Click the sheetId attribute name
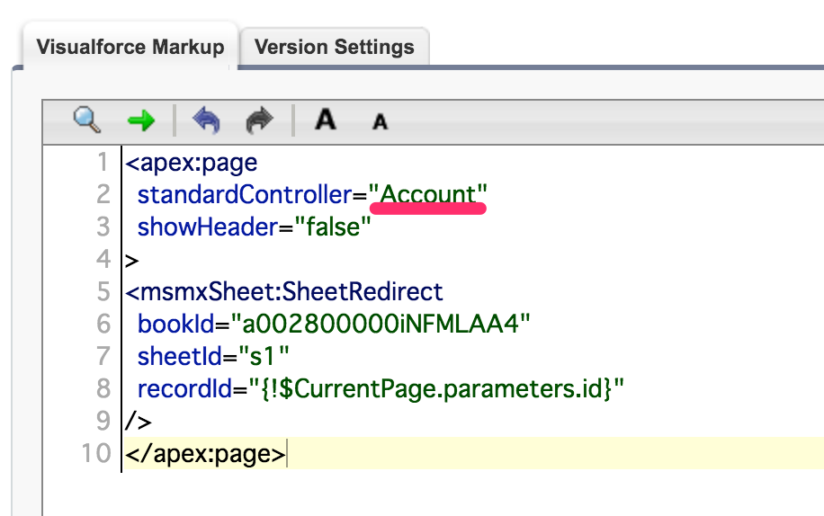Viewport: 824px width, 516px height. pos(180,356)
